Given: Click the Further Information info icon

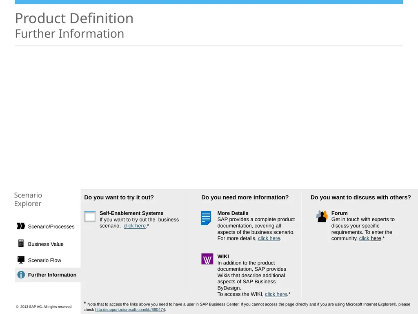Looking at the screenshot, I should 21,275.
